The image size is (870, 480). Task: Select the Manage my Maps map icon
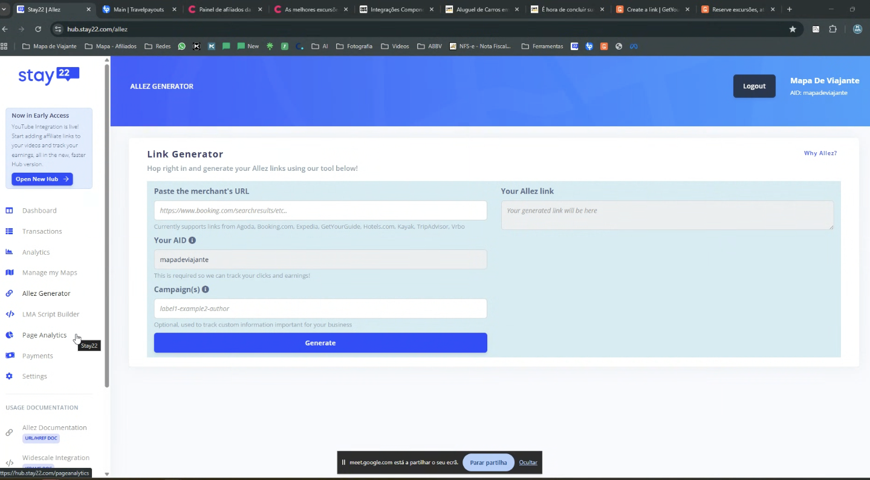coord(9,273)
